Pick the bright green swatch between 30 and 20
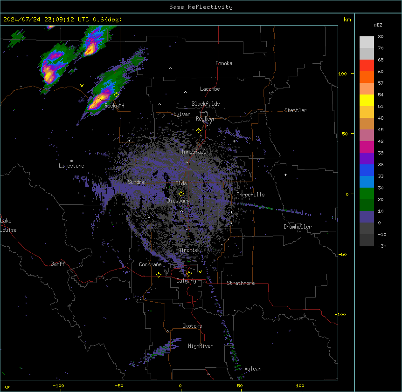Viewport: 402px width, 392px height. point(367,194)
